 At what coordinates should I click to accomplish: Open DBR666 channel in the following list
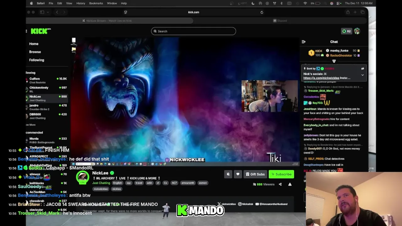(46, 116)
